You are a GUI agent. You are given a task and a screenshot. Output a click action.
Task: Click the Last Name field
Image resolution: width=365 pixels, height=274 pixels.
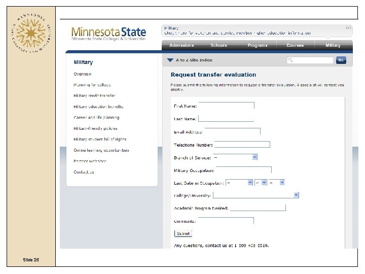226,118
